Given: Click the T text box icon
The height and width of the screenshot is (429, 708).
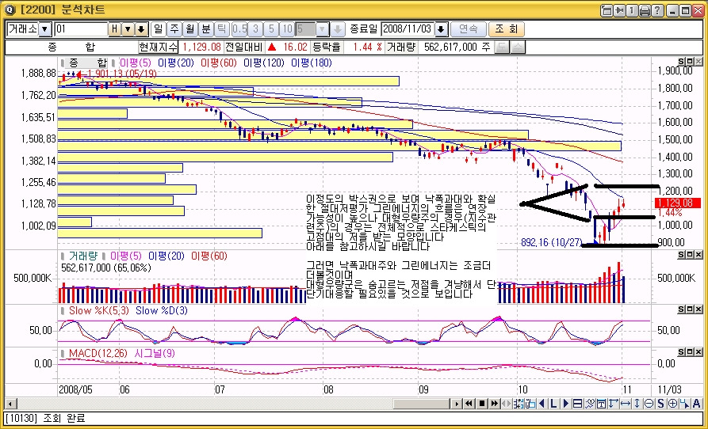Looking at the screenshot, I should [x=601, y=404].
